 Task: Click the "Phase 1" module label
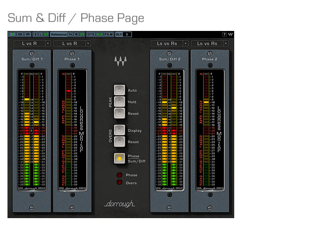tap(72, 59)
